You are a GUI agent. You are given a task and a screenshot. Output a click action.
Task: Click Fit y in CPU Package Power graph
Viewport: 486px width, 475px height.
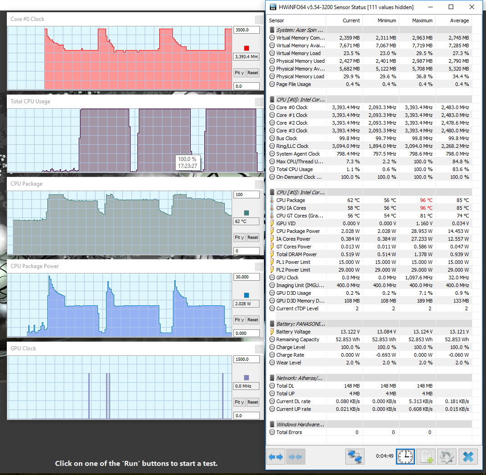click(x=239, y=320)
